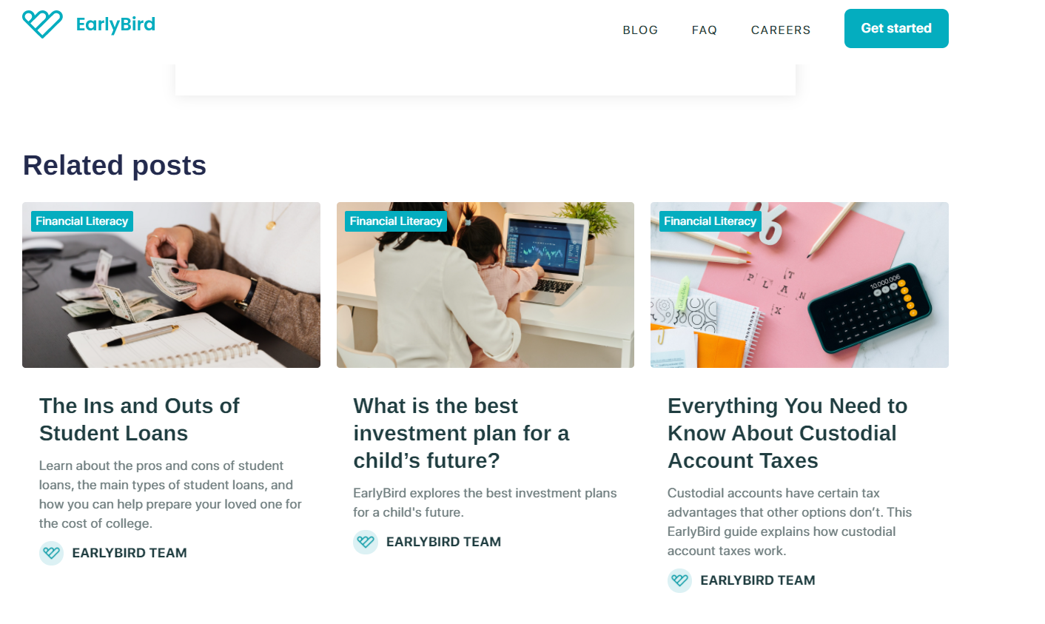
Task: Click the avatar icon under Student Loans post
Action: point(52,553)
